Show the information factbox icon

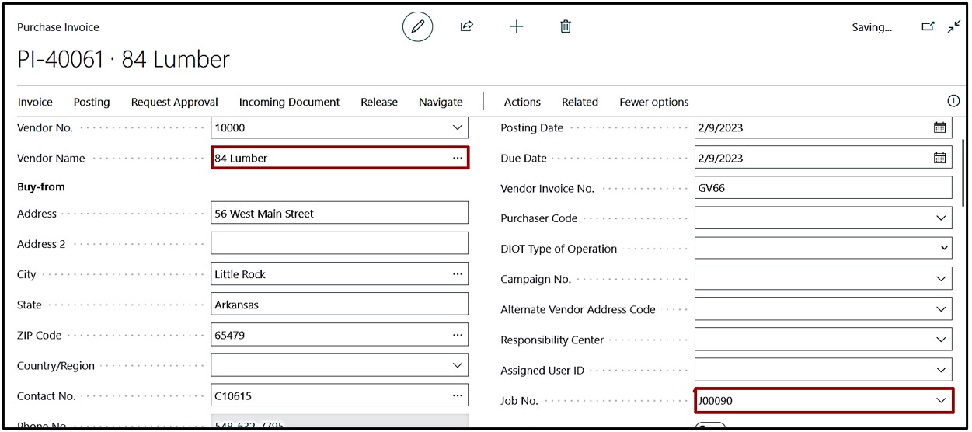point(953,102)
